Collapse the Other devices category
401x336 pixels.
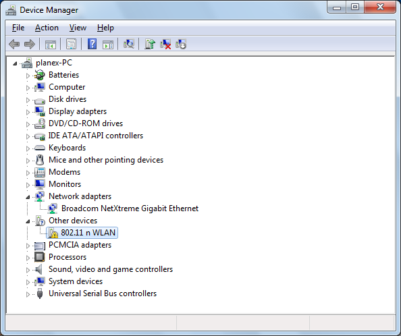(28, 221)
